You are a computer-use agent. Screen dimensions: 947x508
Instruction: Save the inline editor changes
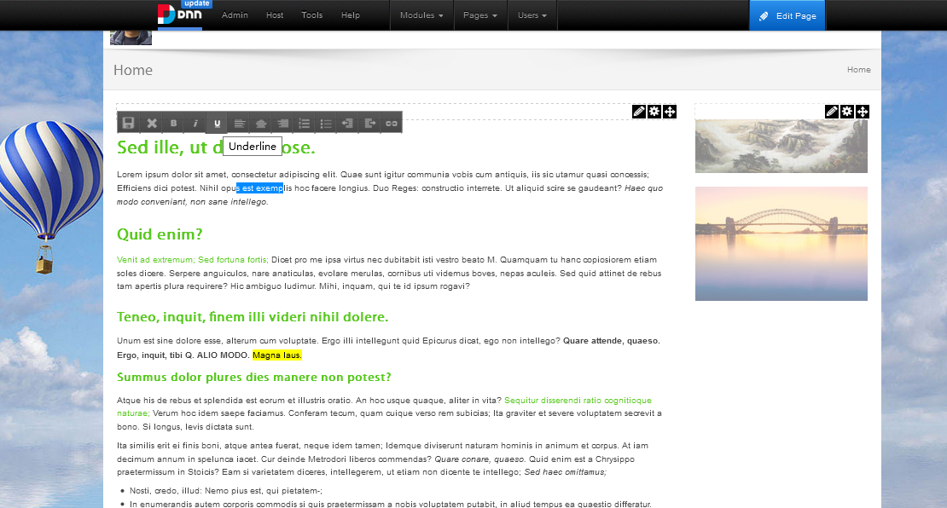pos(129,124)
